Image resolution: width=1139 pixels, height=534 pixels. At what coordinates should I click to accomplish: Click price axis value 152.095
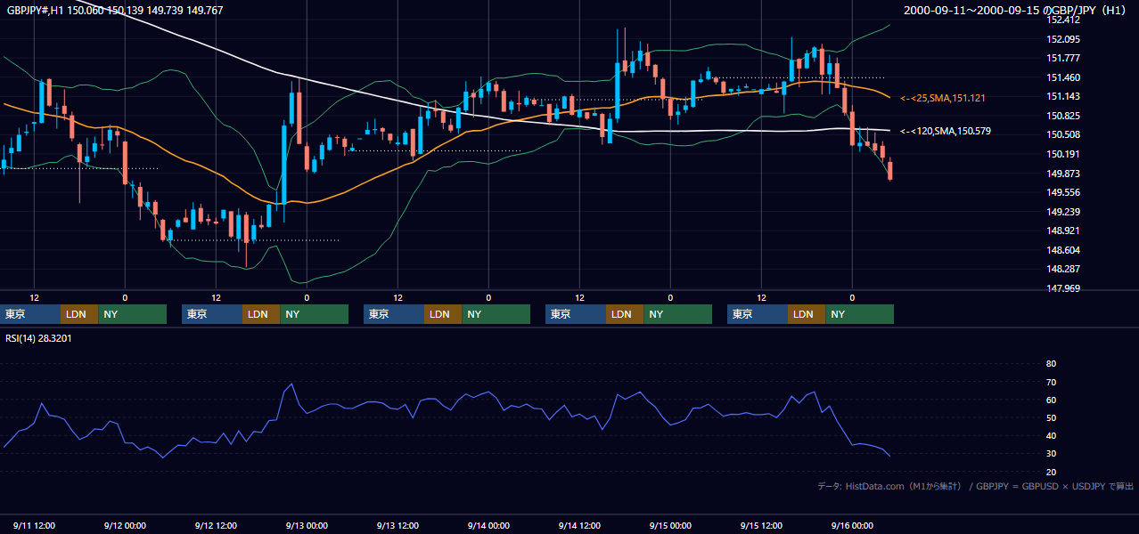pyautogui.click(x=1064, y=39)
